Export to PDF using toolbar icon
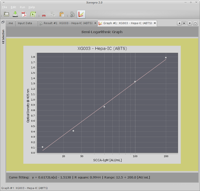The image size is (200, 191). (24, 14)
